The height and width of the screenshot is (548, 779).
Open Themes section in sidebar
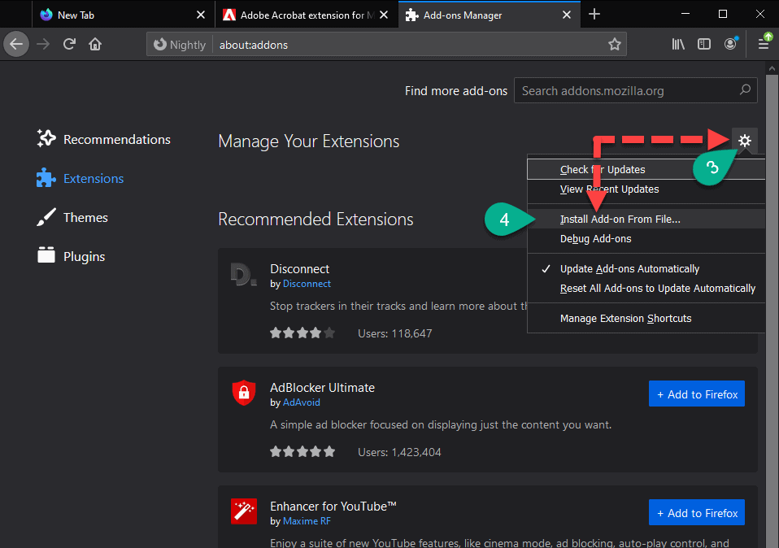pos(72,218)
